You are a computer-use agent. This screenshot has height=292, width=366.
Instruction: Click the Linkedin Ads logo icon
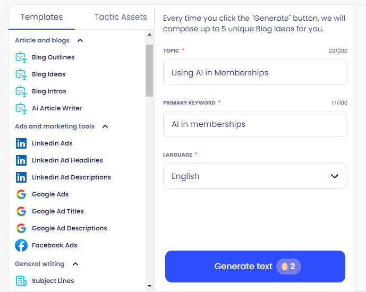click(21, 143)
